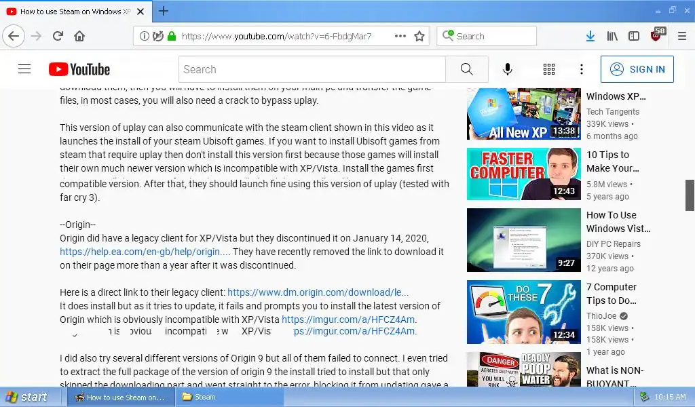Open the dm.origin.com legacy client link
Viewport: 695px width, 407px height.
(318, 292)
